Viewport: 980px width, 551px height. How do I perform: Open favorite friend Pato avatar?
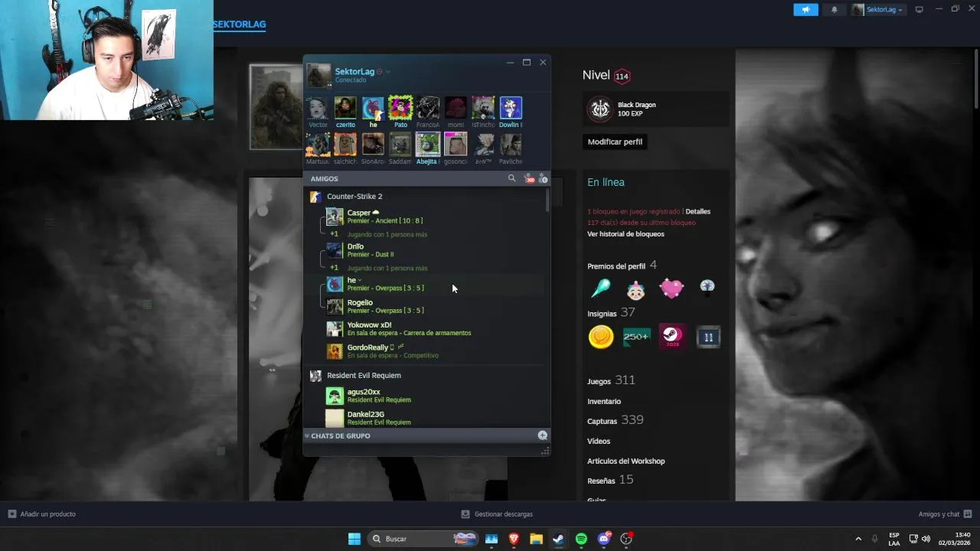[400, 108]
